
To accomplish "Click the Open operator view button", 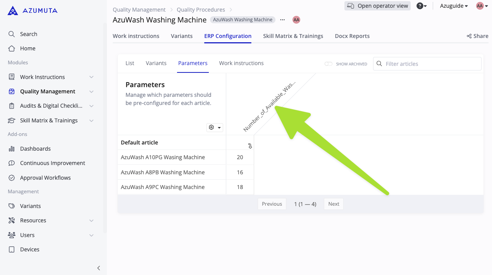I will 377,5.
